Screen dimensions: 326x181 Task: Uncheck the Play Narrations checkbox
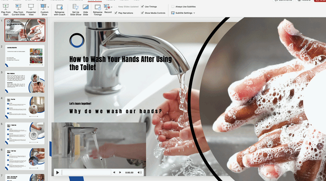[116, 13]
